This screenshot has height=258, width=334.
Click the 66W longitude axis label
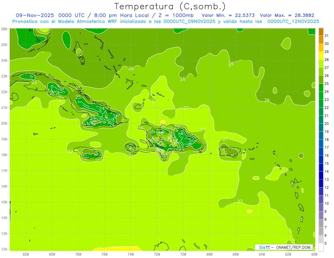point(236,254)
